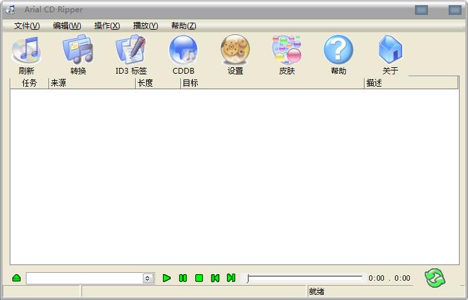Open the 文件(V) menu
The height and width of the screenshot is (300, 468).
pos(27,26)
